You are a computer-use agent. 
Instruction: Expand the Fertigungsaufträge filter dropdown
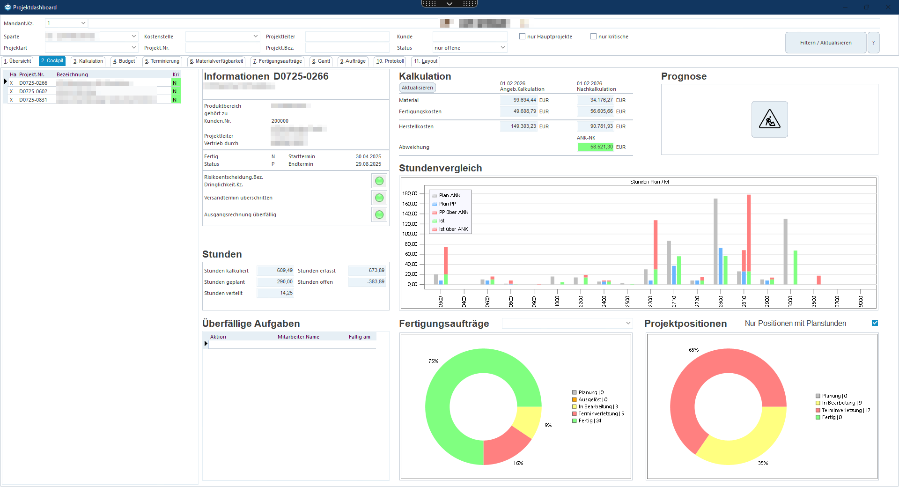coord(628,324)
